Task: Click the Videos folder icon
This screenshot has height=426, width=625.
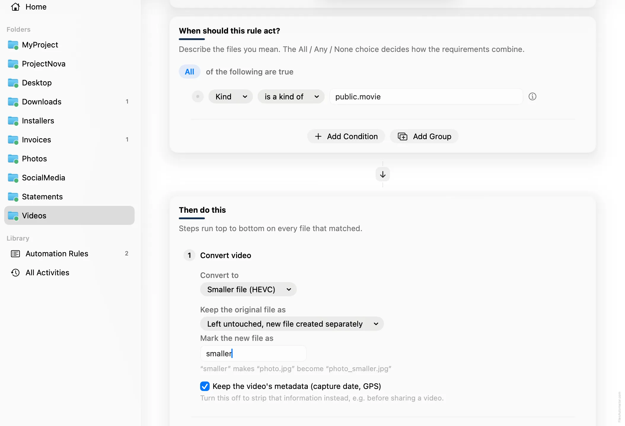Action: pos(13,216)
